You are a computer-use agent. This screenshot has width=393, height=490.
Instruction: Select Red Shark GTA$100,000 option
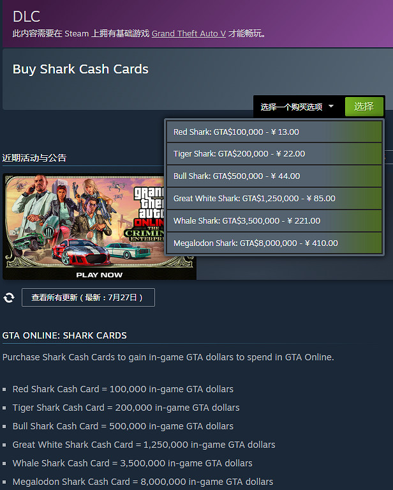click(274, 132)
